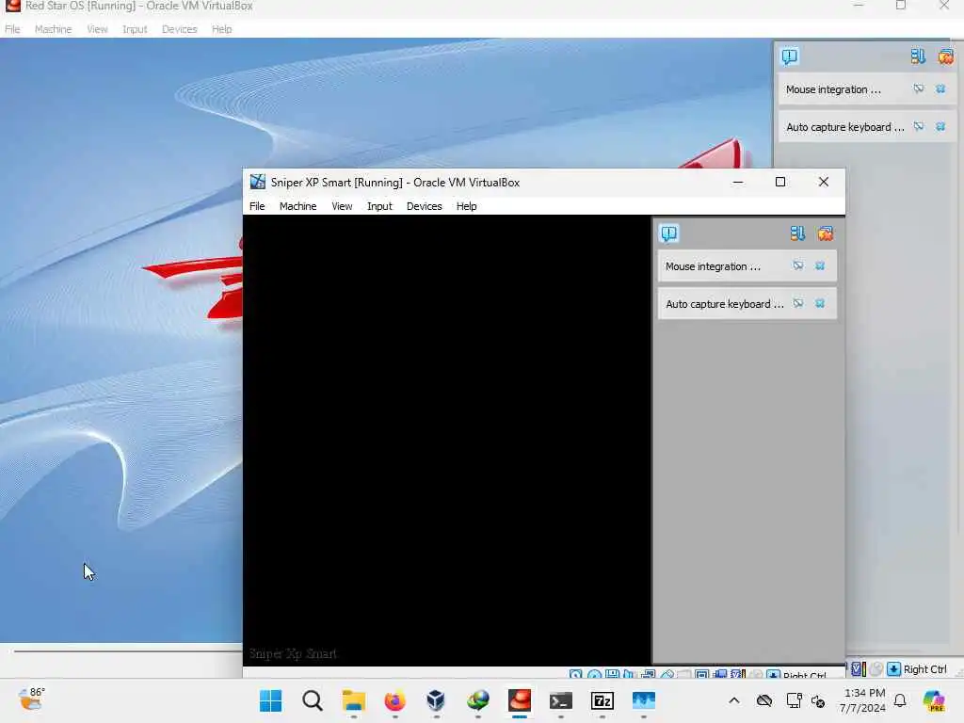Click the display network tray icon

pos(794,700)
